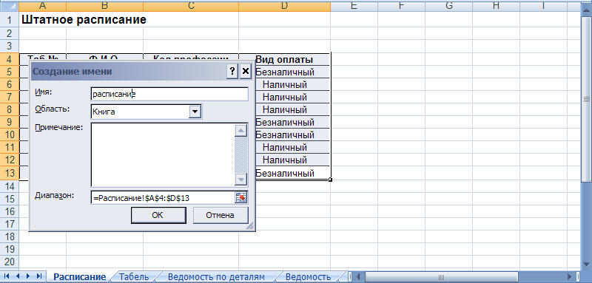This screenshot has height=283, width=592.
Task: Click the range selector icon in Диапазон field
Action: tap(240, 197)
